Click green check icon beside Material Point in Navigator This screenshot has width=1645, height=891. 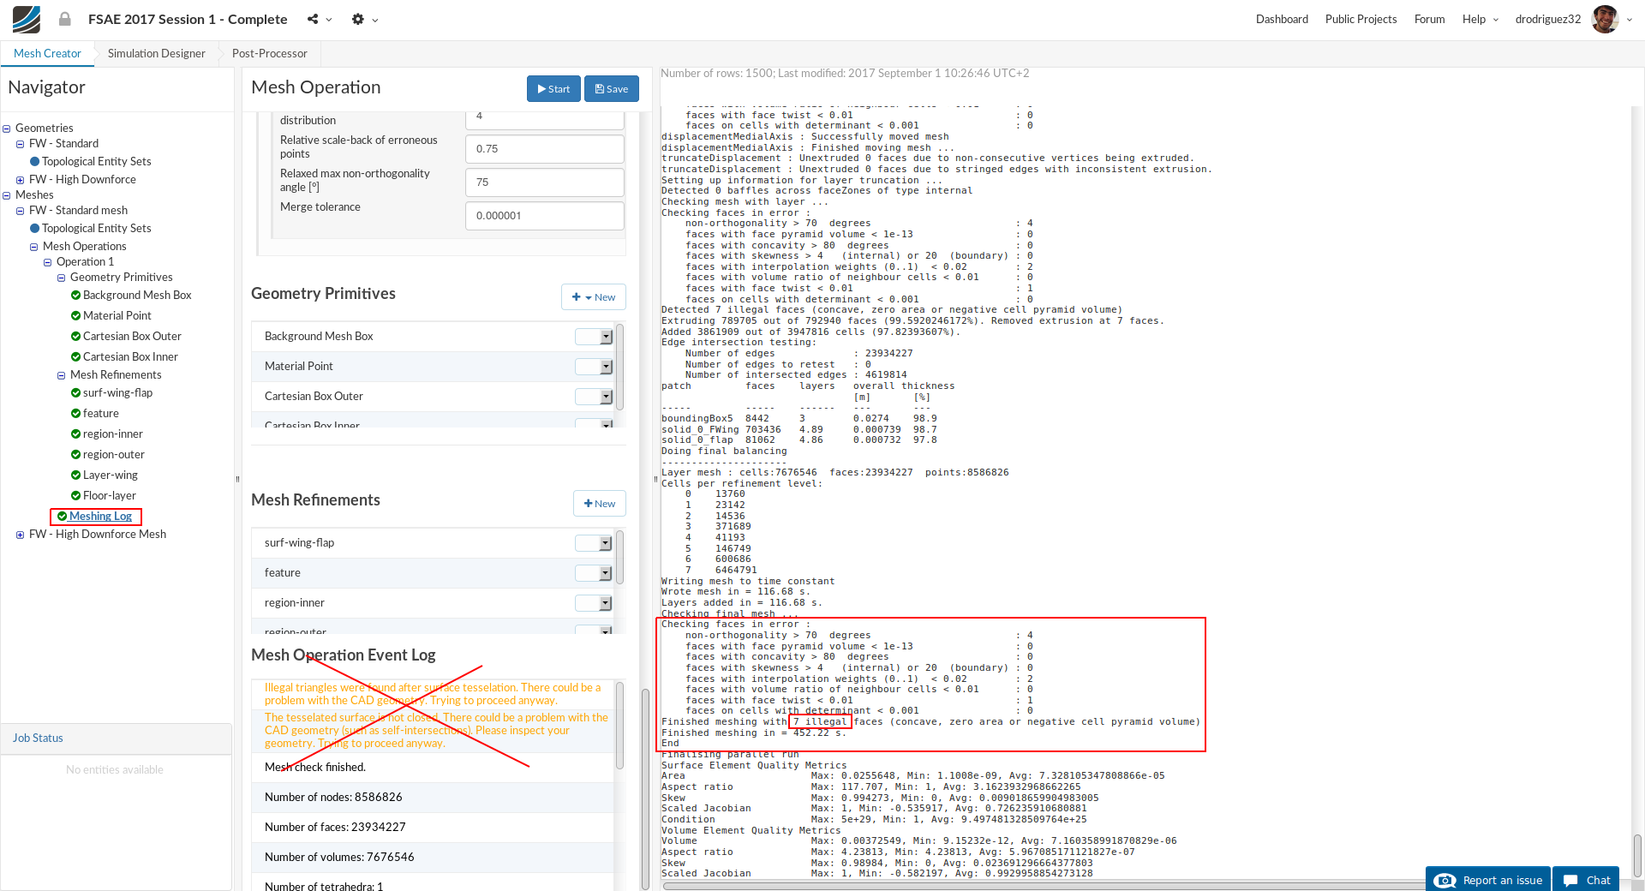click(75, 315)
